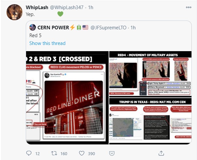Screen dimensions: 197x160
Task: Click the CERN POWER display name
Action: 53,28
